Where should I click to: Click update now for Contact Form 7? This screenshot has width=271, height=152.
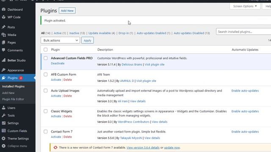coord(172,147)
